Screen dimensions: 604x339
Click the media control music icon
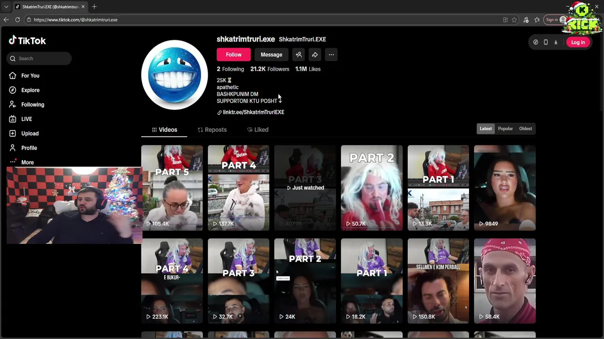coord(526,20)
